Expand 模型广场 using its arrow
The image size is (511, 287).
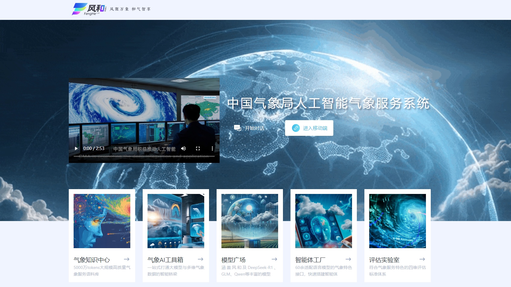(x=275, y=259)
